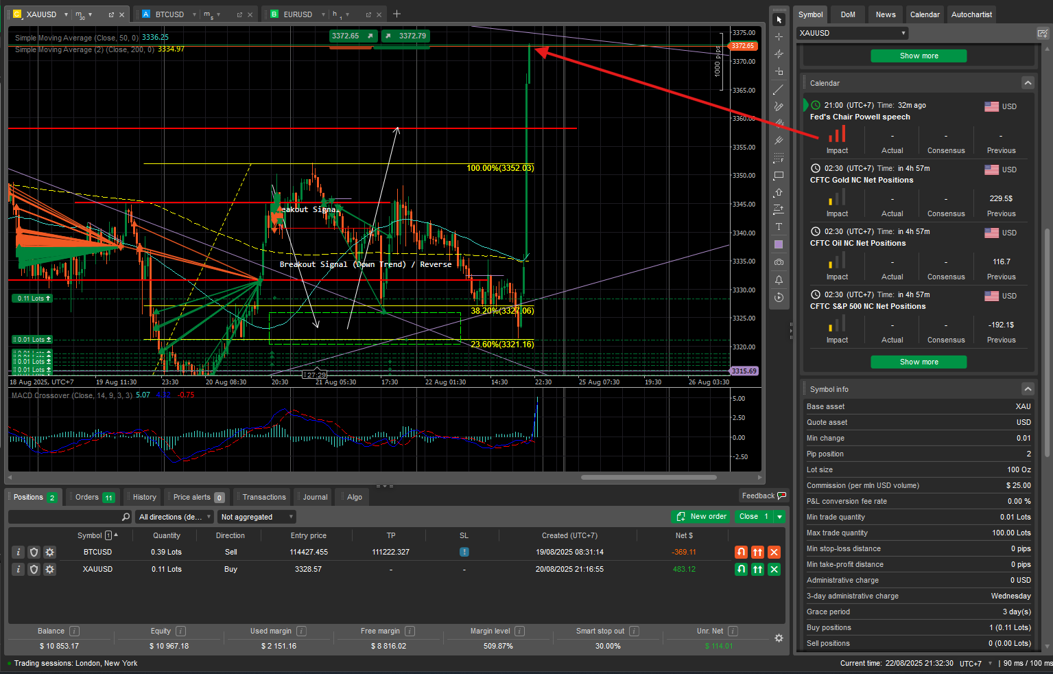The image size is (1053, 674).
Task: Open the bottom account bar settings gear
Action: [779, 638]
